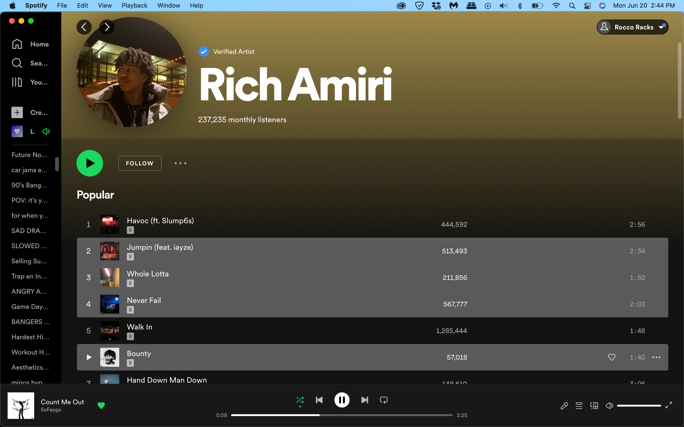Screen dimensions: 684x427
Task: Open Workout H... playlist
Action: pos(30,352)
